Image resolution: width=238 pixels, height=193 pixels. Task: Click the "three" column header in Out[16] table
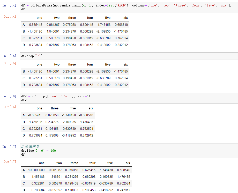coord(55,108)
